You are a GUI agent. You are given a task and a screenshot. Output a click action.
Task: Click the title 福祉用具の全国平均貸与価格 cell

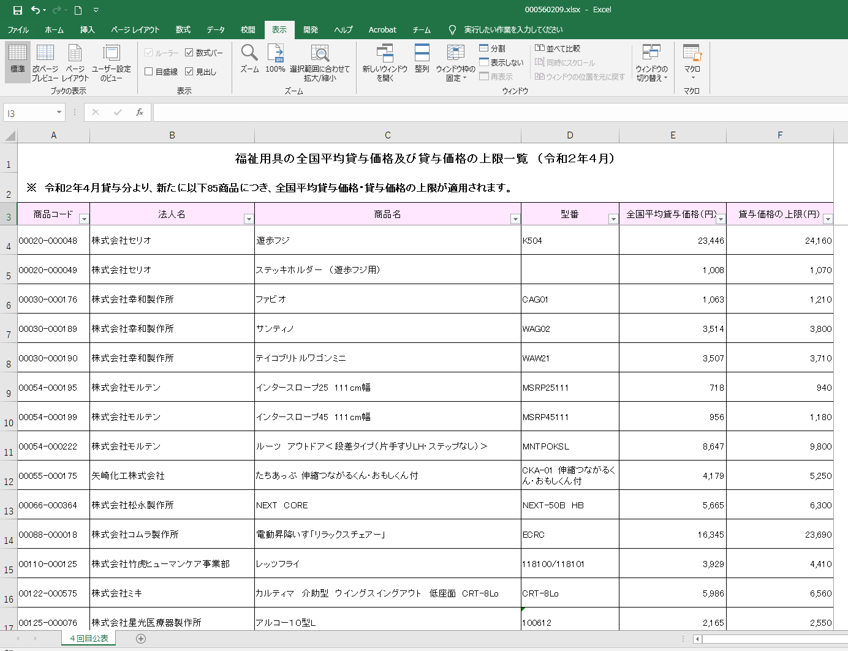pyautogui.click(x=425, y=159)
